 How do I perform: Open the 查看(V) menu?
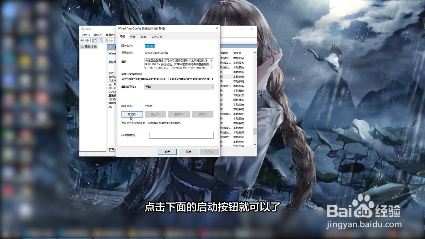pyautogui.click(x=110, y=35)
